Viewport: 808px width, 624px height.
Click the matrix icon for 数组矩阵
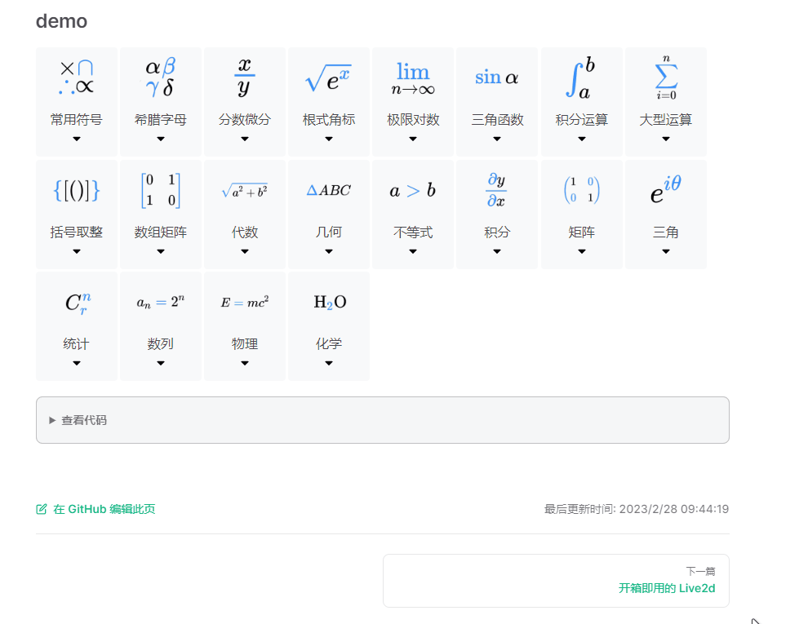160,189
